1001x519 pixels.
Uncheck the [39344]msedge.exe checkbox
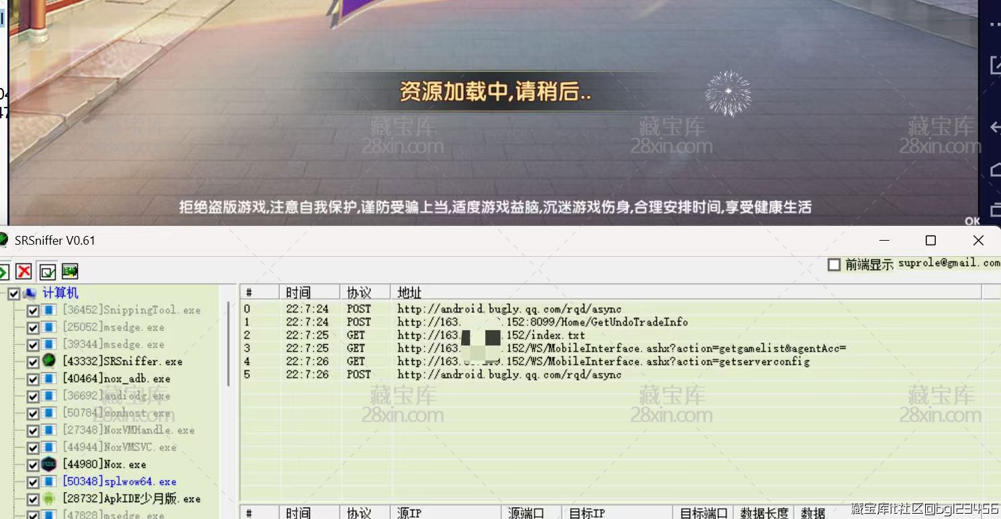point(32,345)
